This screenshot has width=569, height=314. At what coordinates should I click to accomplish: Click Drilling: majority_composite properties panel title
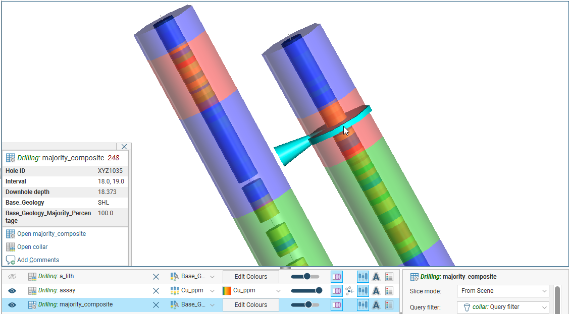click(x=458, y=277)
